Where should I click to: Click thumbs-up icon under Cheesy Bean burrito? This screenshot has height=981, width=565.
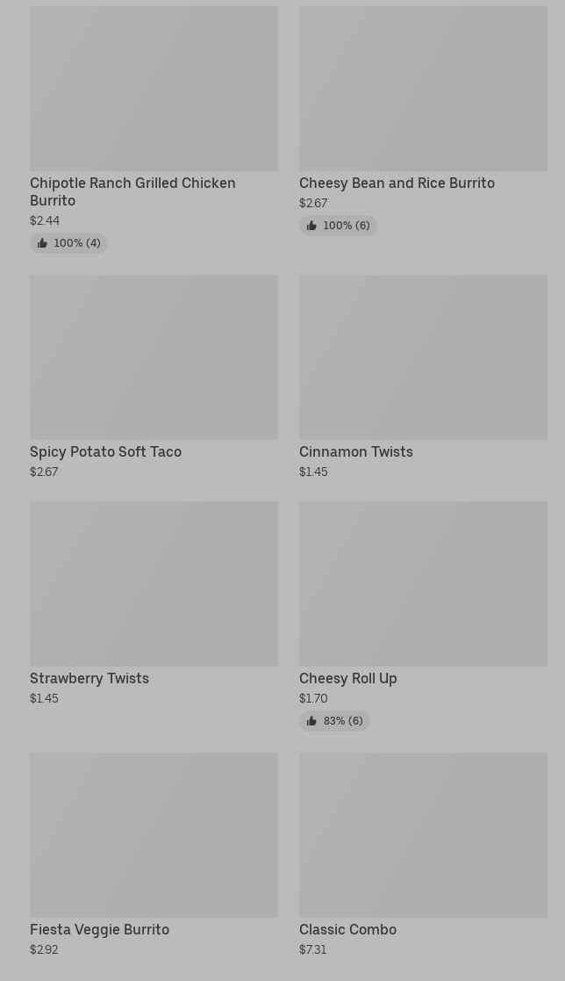point(311,226)
